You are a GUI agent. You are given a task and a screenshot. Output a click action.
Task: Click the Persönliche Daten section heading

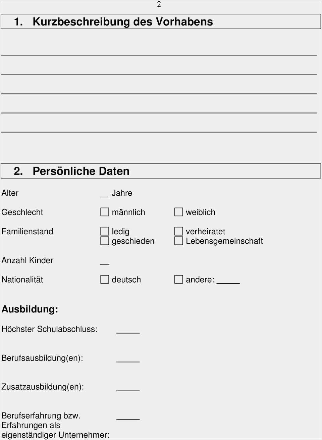81,171
